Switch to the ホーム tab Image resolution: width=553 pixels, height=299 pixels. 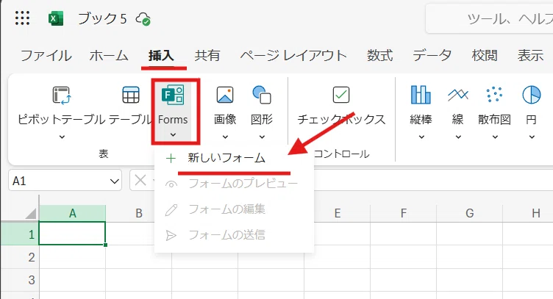[x=109, y=56]
